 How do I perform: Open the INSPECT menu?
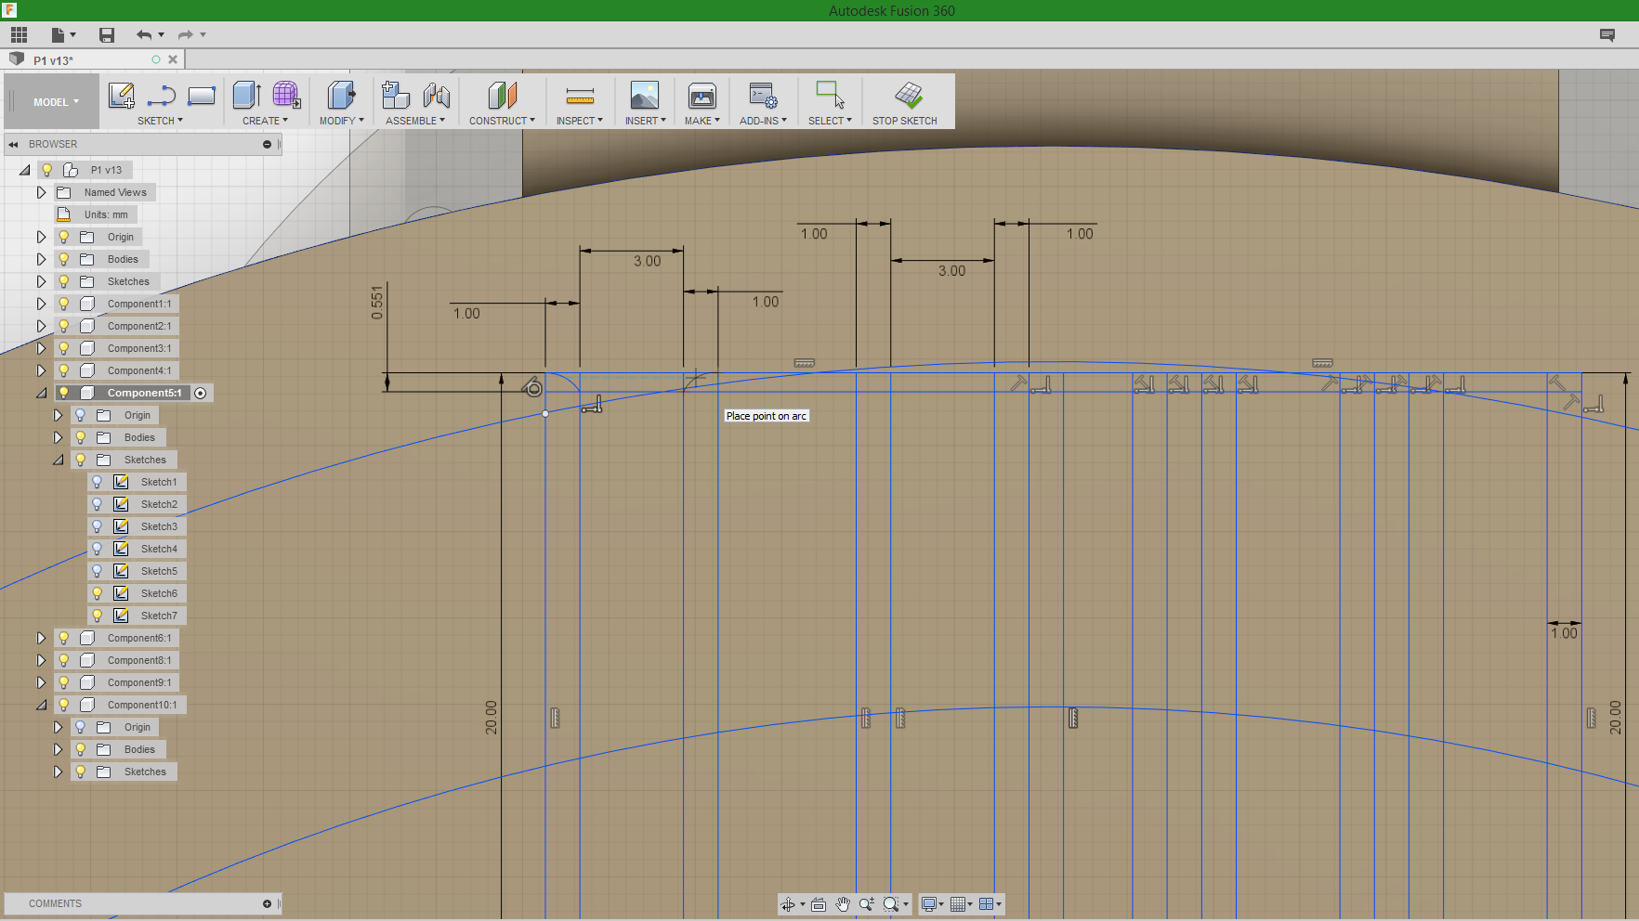(579, 121)
